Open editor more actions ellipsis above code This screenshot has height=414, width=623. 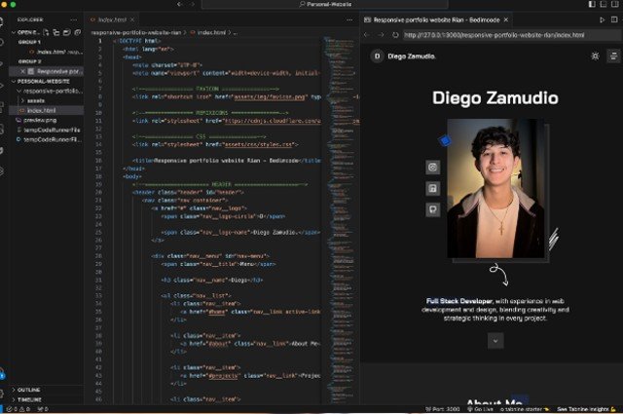(349, 19)
